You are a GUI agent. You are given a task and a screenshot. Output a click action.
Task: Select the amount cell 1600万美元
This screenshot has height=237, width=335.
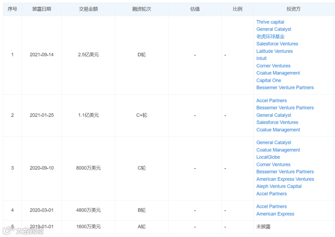[88, 226]
